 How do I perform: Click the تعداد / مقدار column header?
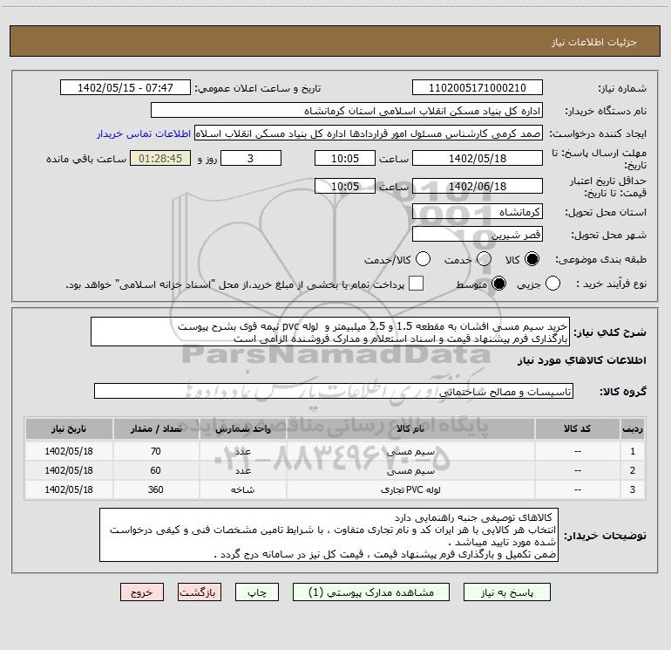coord(156,429)
